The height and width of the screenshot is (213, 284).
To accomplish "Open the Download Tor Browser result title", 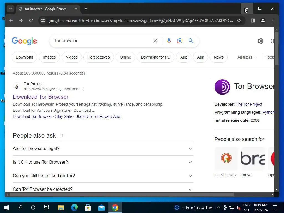I will (x=40, y=97).
